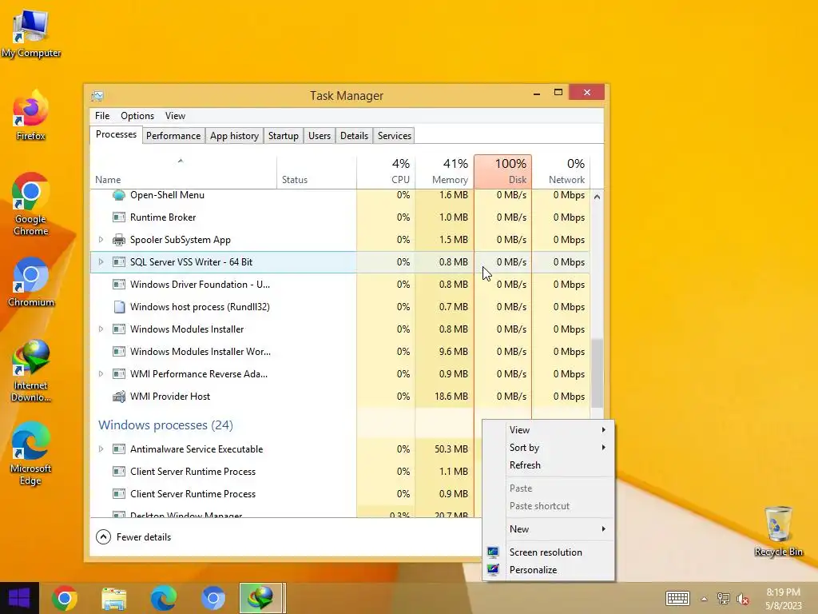Image resolution: width=818 pixels, height=614 pixels.
Task: Click the muted volume tray icon
Action: pos(743,599)
